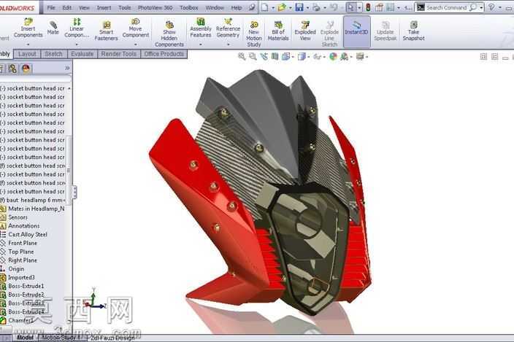Screen dimensions: 514x342
Task: Click Update Speedpak
Action: click(x=385, y=31)
